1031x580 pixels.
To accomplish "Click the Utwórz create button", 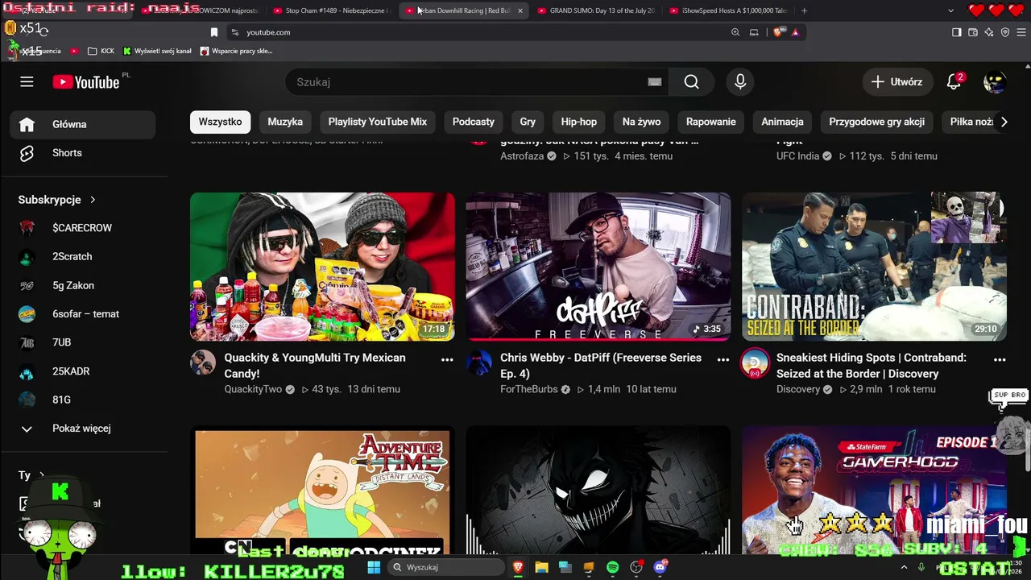I will (x=897, y=81).
